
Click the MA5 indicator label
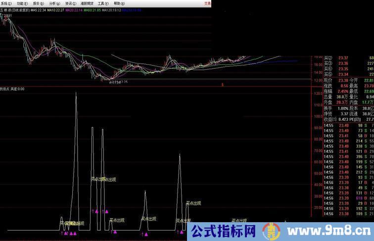pos(39,10)
